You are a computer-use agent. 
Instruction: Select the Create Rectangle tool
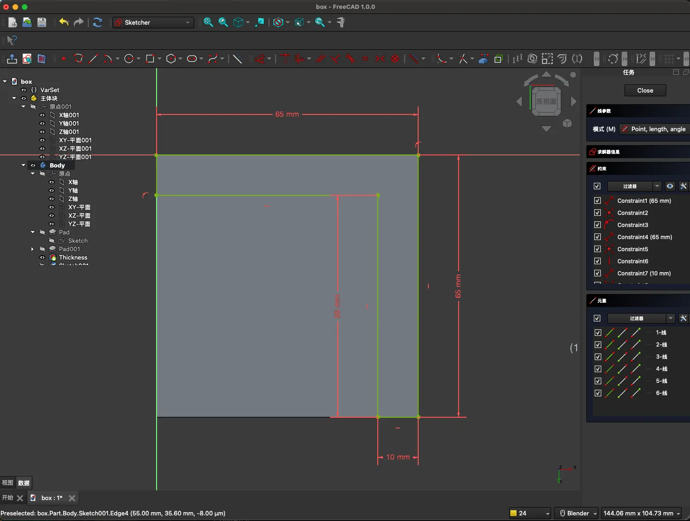[x=150, y=59]
